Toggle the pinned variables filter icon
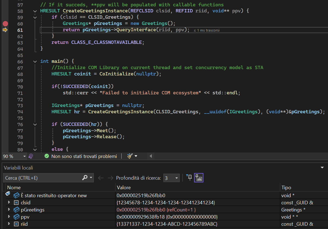 (x=189, y=178)
